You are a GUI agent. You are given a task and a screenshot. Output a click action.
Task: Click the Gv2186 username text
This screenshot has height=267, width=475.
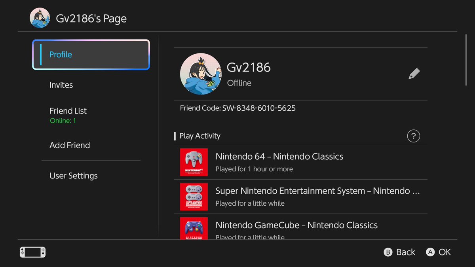249,67
